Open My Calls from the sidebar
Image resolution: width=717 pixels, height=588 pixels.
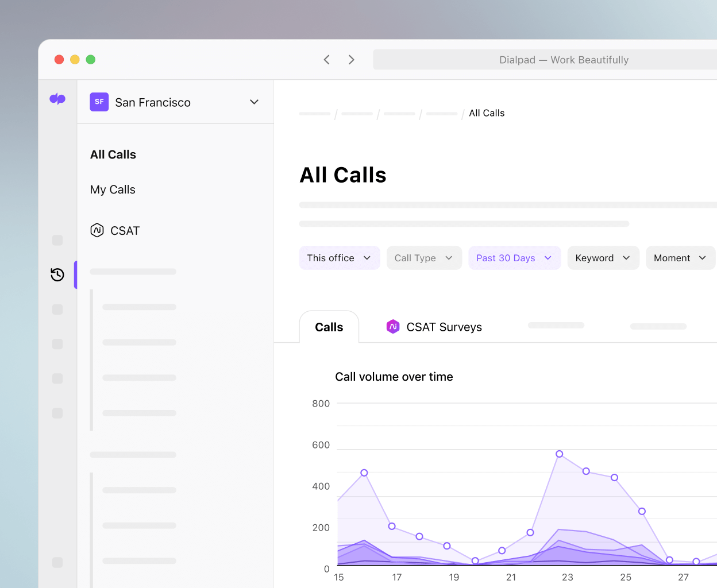coord(113,189)
